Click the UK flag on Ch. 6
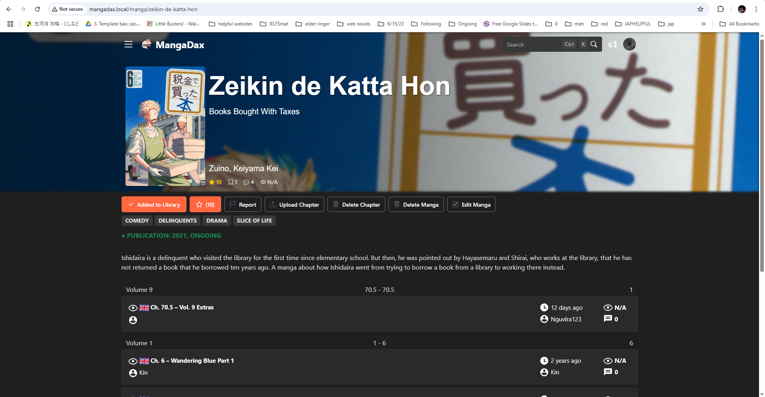765x397 pixels. tap(144, 361)
